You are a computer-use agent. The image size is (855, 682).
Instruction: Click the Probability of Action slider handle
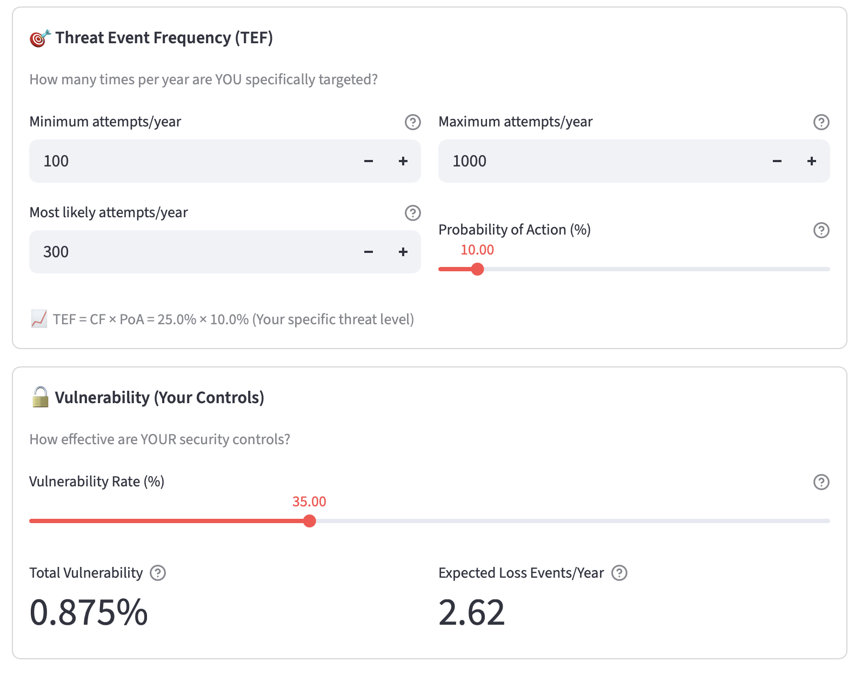coord(477,269)
